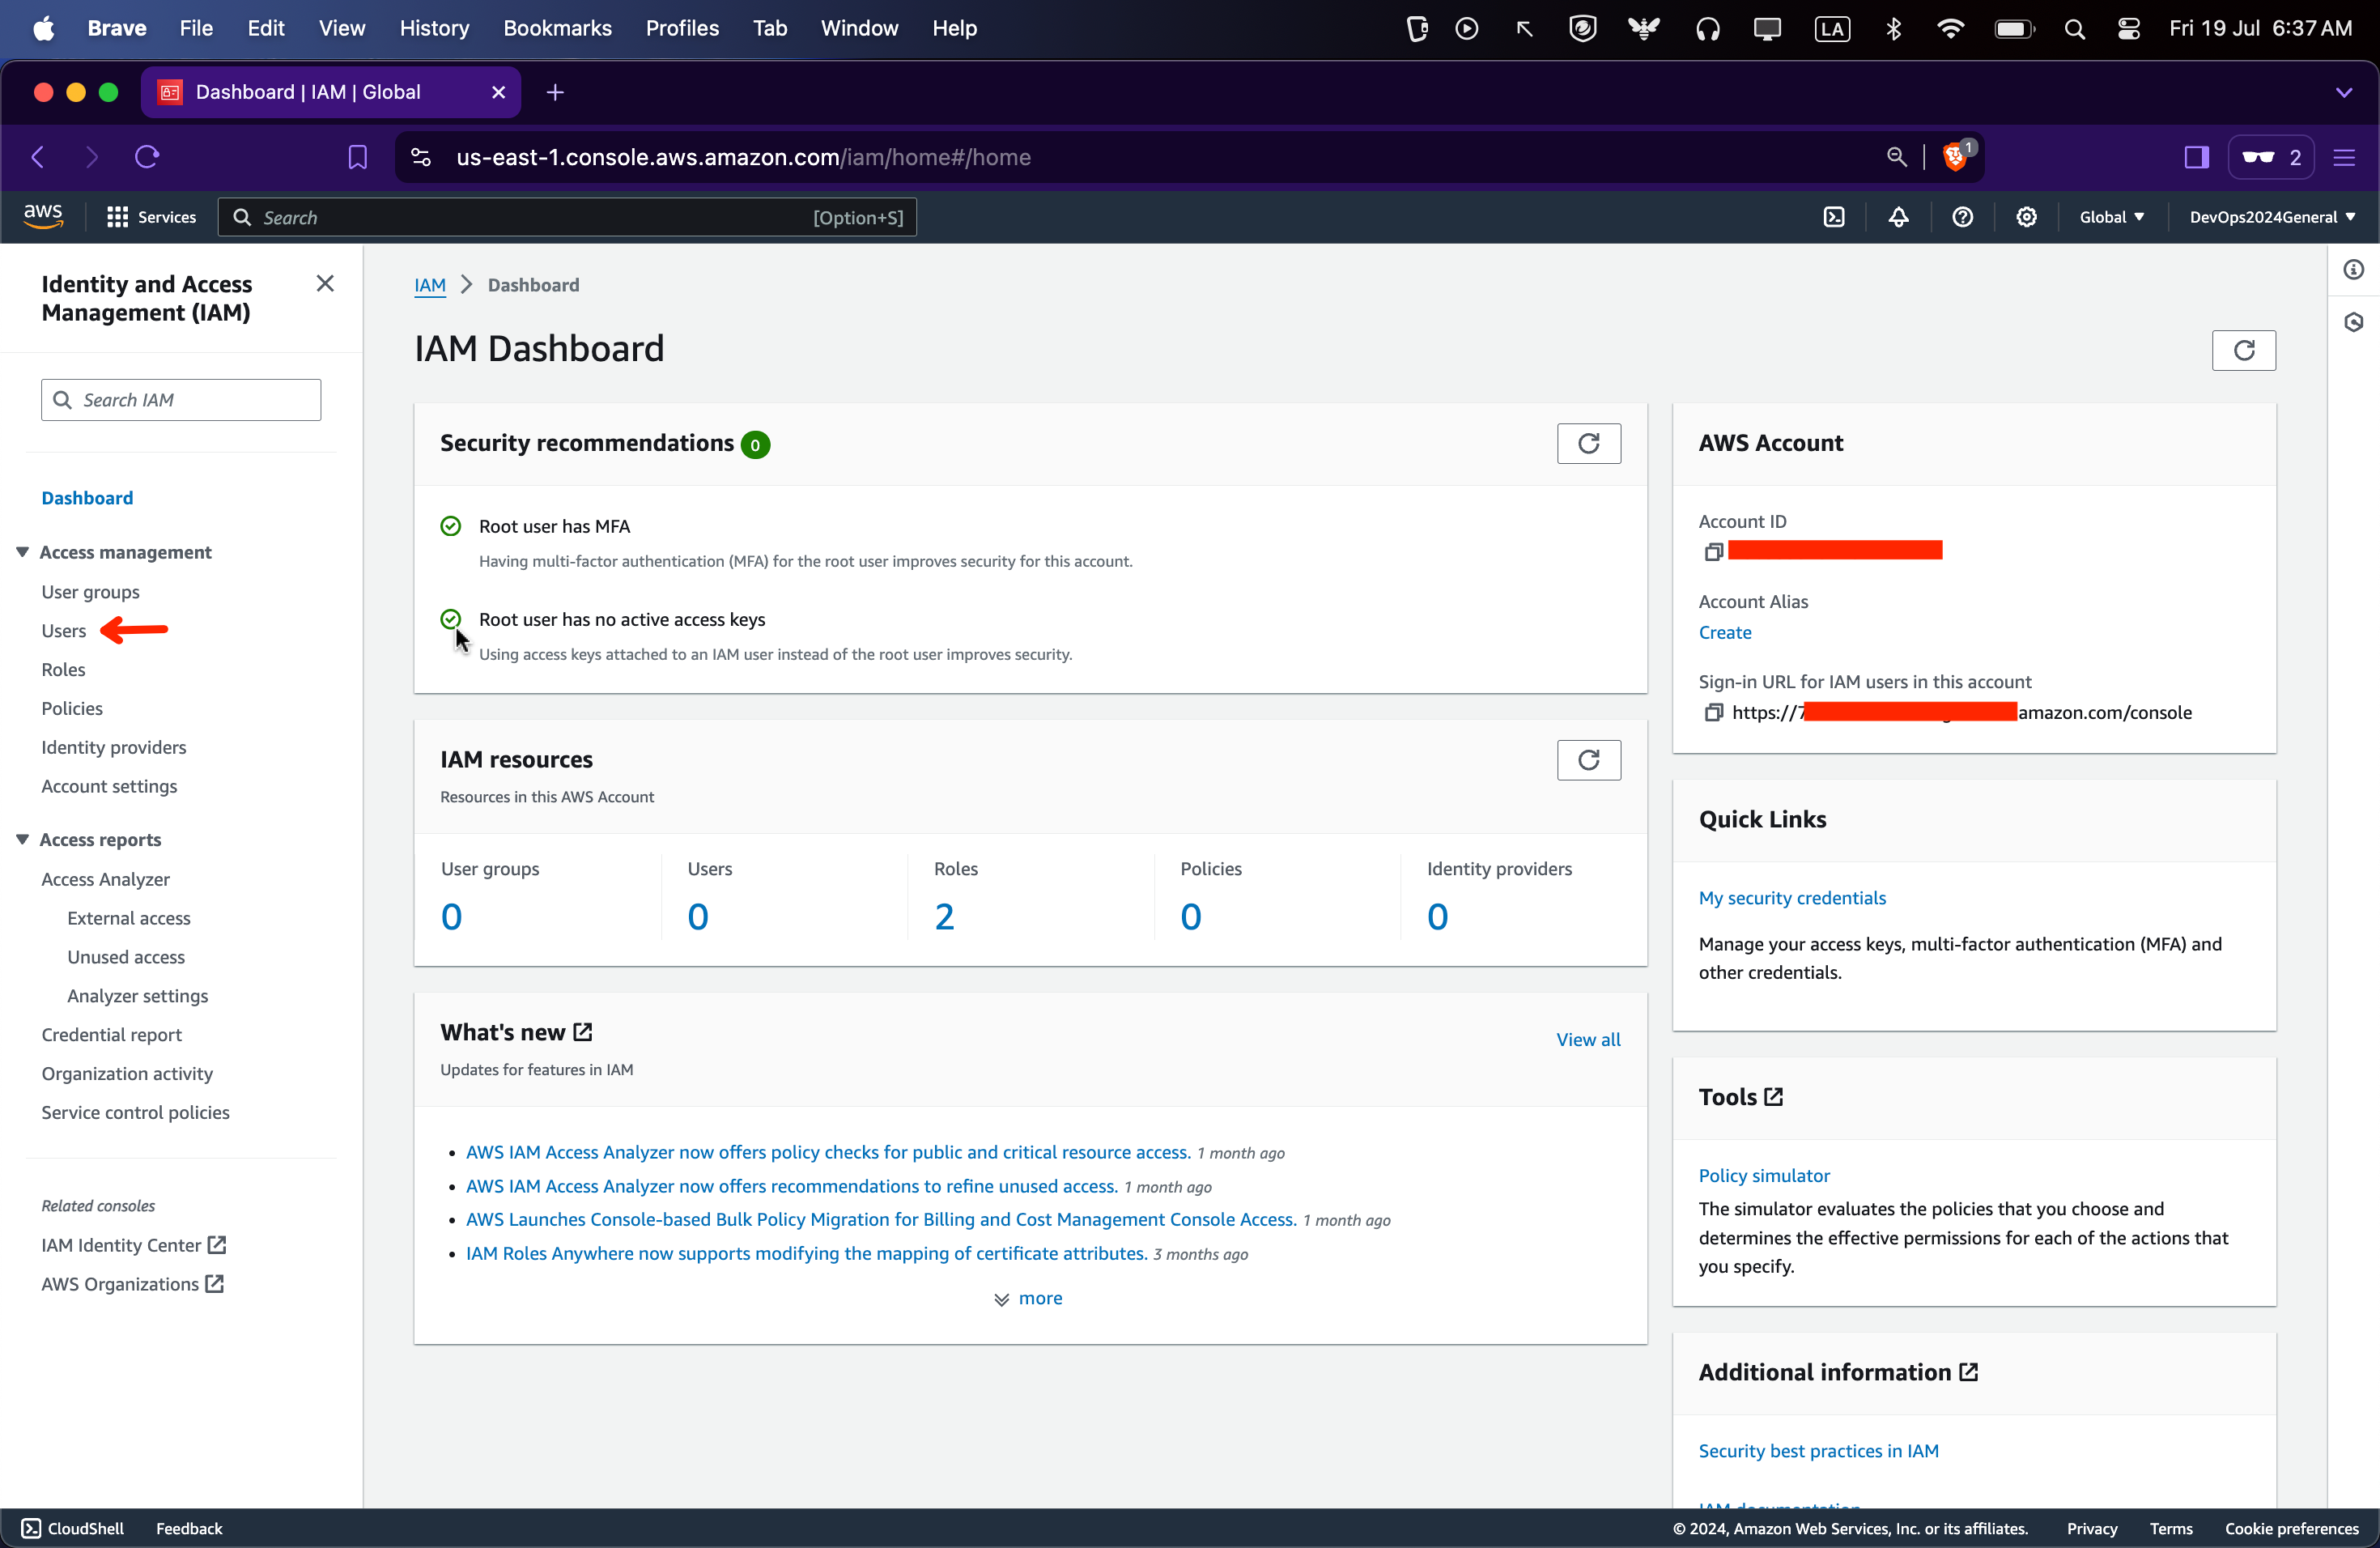This screenshot has height=1548, width=2380.
Task: Expand more What's new items
Action: tap(1028, 1298)
